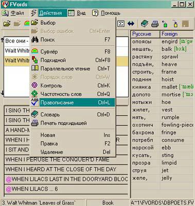Click the word 'mallet' in the table
The height and width of the screenshot is (206, 195).
tap(169, 87)
